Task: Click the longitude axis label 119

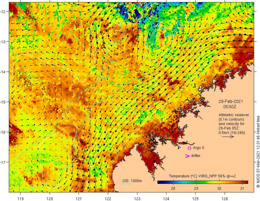Action: (x=21, y=199)
